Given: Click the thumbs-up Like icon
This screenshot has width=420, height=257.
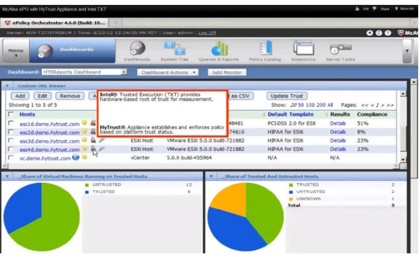Looking at the screenshot, I should 358,9.
